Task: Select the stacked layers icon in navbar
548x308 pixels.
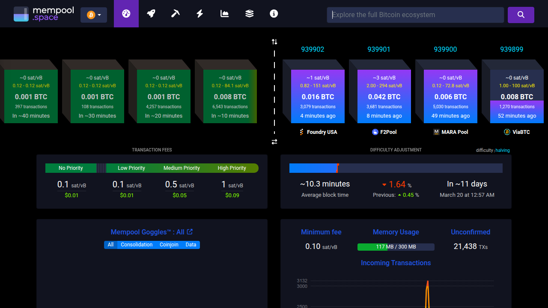Action: tap(249, 13)
